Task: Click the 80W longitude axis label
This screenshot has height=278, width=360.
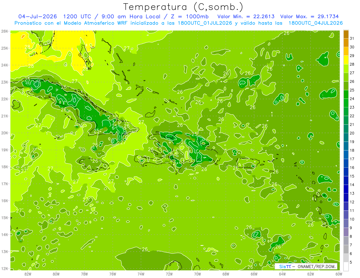Action: click(56, 274)
